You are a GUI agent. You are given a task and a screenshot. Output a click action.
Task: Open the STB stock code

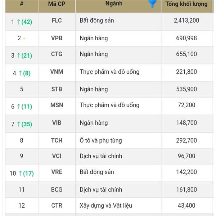[57, 89]
